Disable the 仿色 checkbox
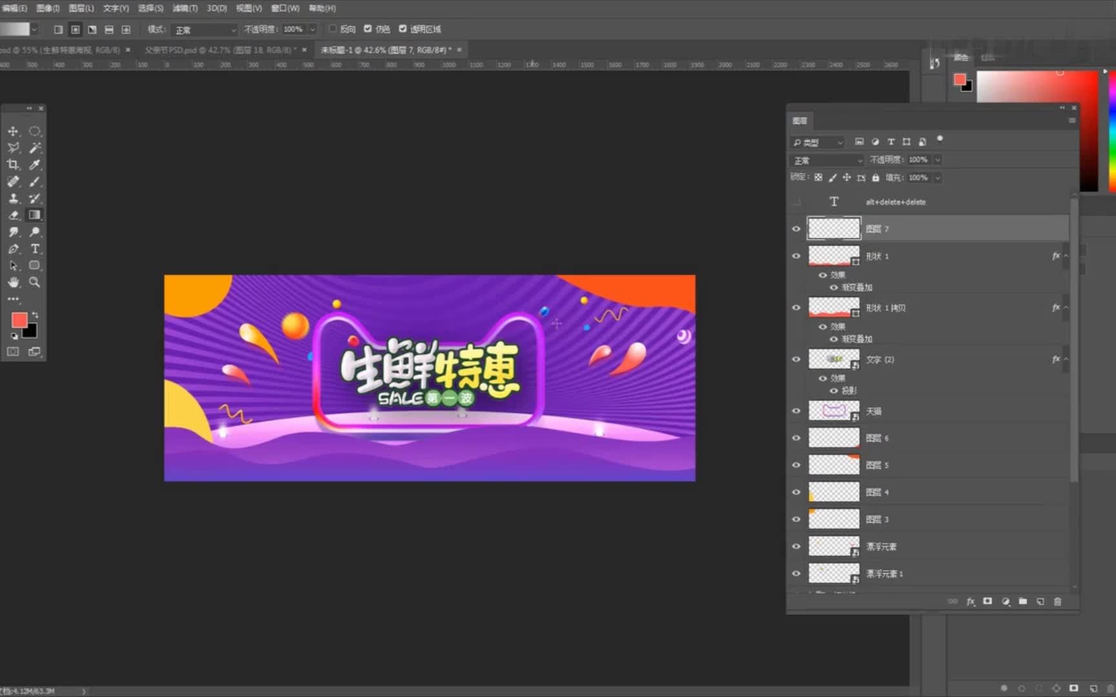Viewport: 1116px width, 697px height. [x=367, y=29]
